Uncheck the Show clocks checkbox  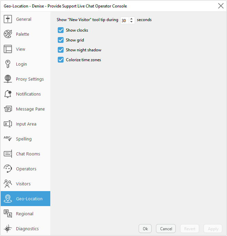(61, 30)
